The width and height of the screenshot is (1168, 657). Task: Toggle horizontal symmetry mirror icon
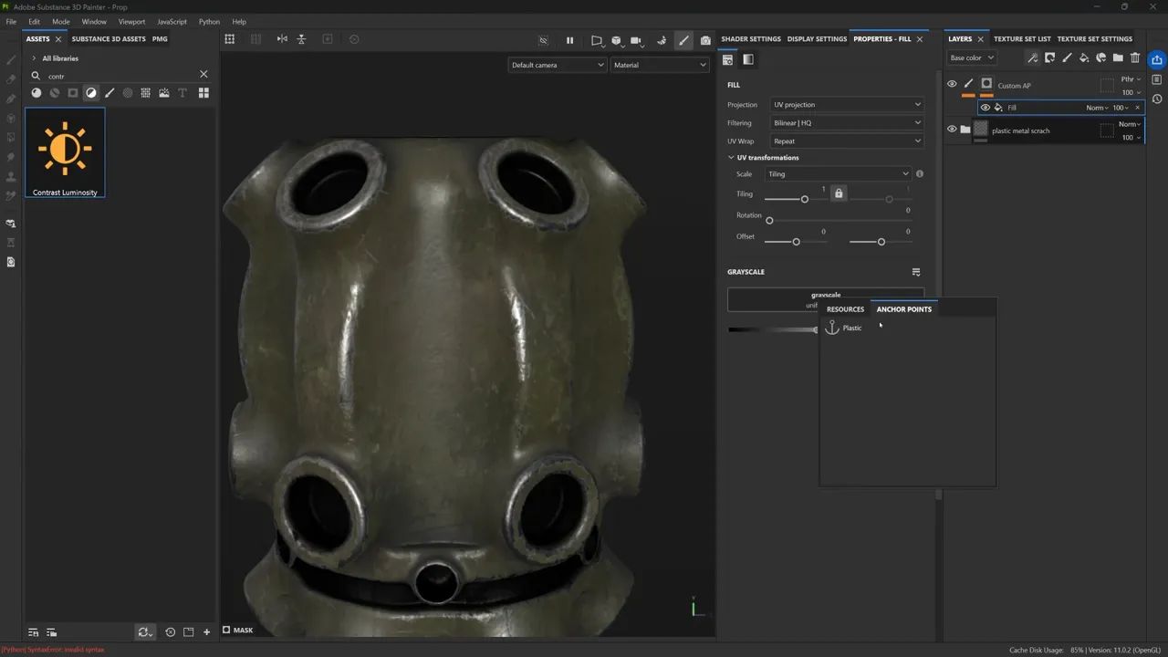click(x=282, y=39)
